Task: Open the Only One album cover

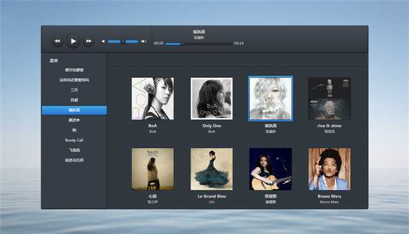Action: 212,98
